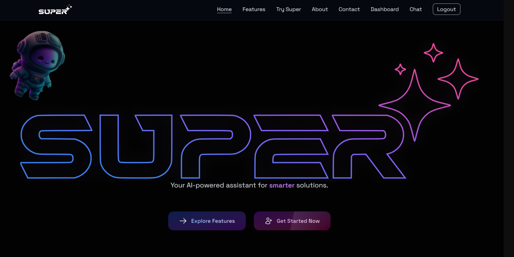Click the Logout button
The width and height of the screenshot is (514, 257).
coord(446,9)
